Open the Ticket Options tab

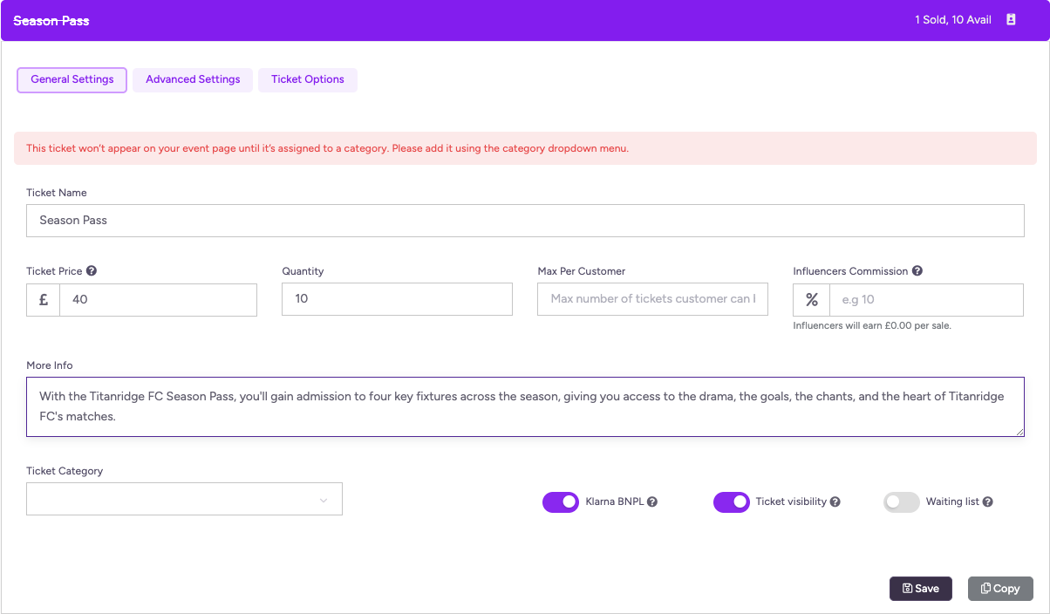tap(307, 79)
